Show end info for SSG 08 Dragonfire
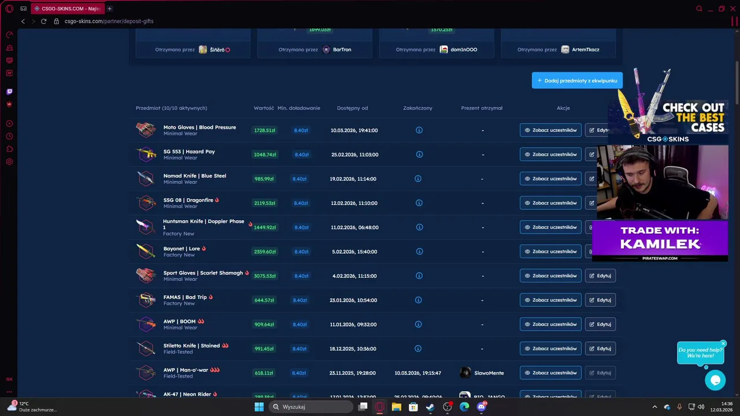The height and width of the screenshot is (416, 740). [x=418, y=203]
